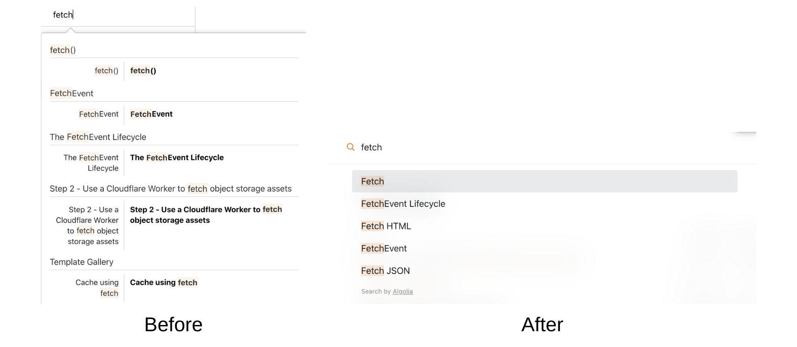This screenshot has width=797, height=347.
Task: Click the Step 2 object storage section heading
Action: tap(171, 189)
